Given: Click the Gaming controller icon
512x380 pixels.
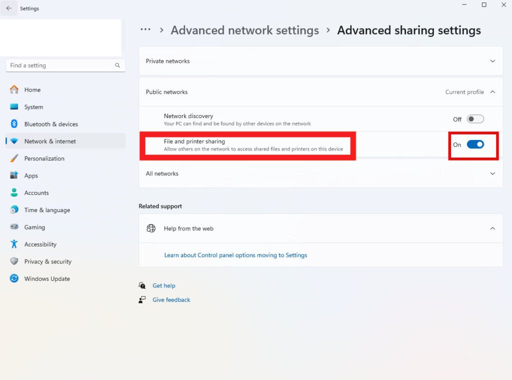Looking at the screenshot, I should [14, 227].
